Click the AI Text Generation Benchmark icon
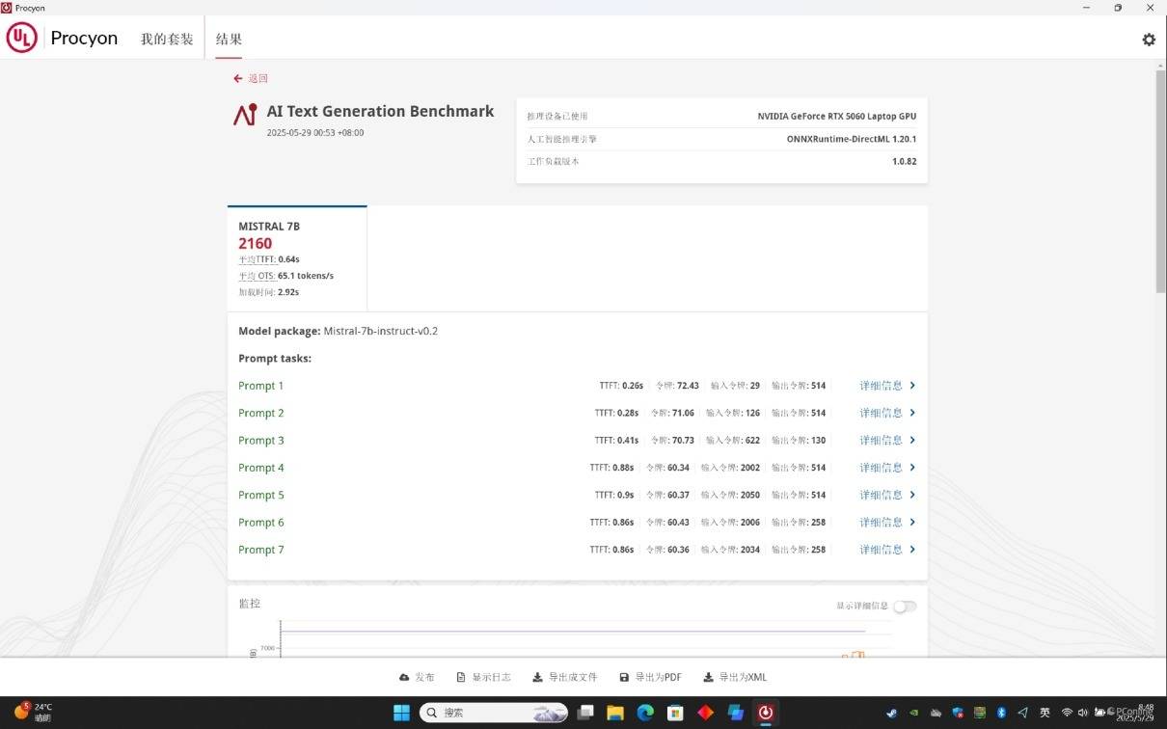This screenshot has height=729, width=1167. coord(245,115)
